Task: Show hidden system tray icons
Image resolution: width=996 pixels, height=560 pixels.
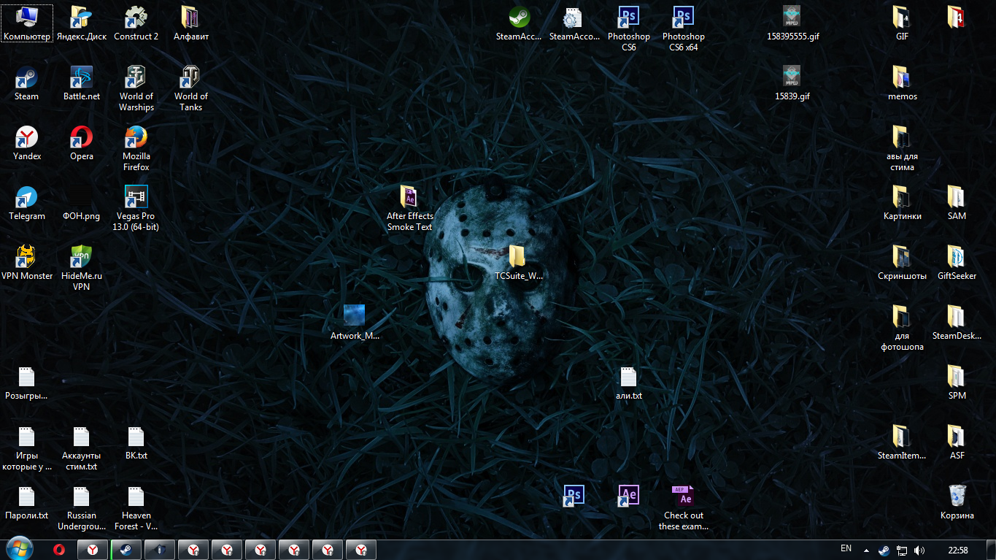Action: point(866,550)
